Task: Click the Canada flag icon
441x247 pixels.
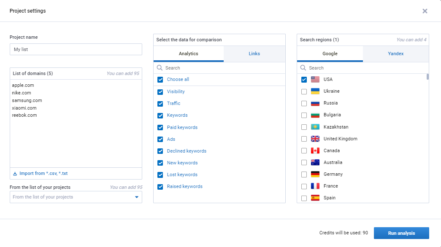Action: coord(315,150)
